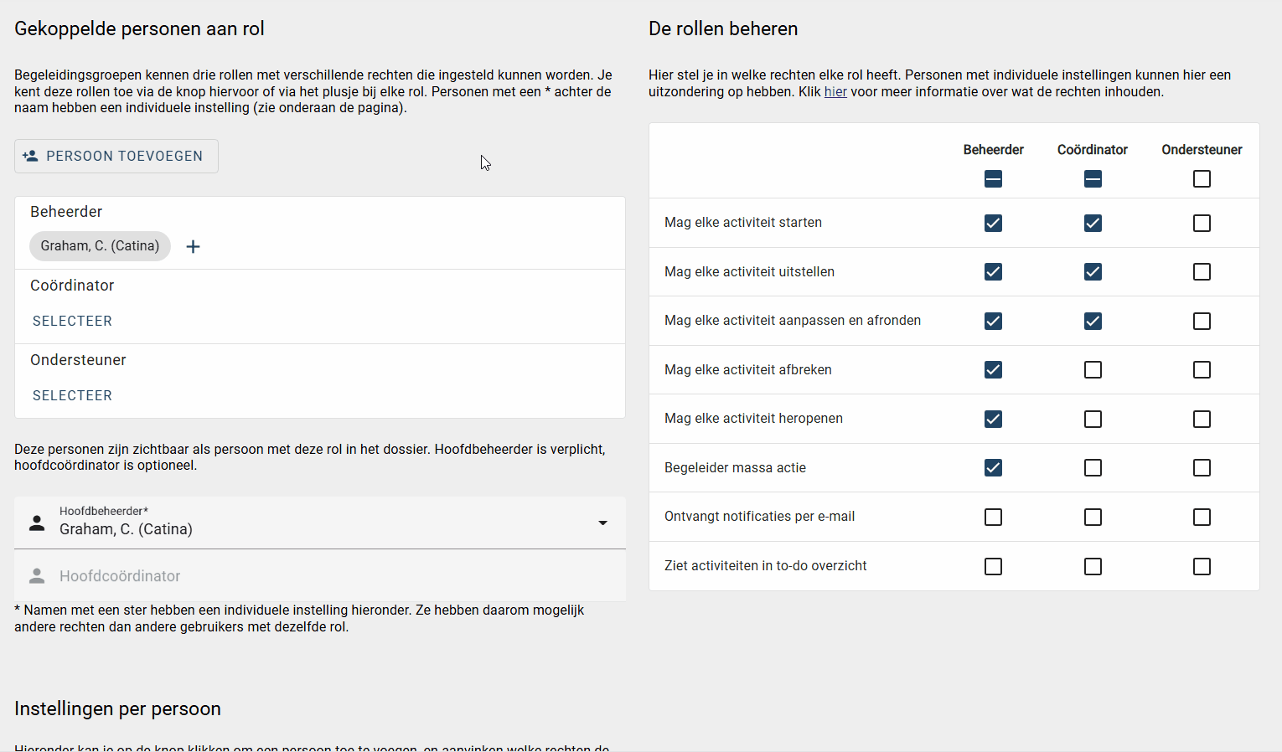
Task: Open the Hoofdbeheerder dropdown arrow
Action: coord(602,523)
